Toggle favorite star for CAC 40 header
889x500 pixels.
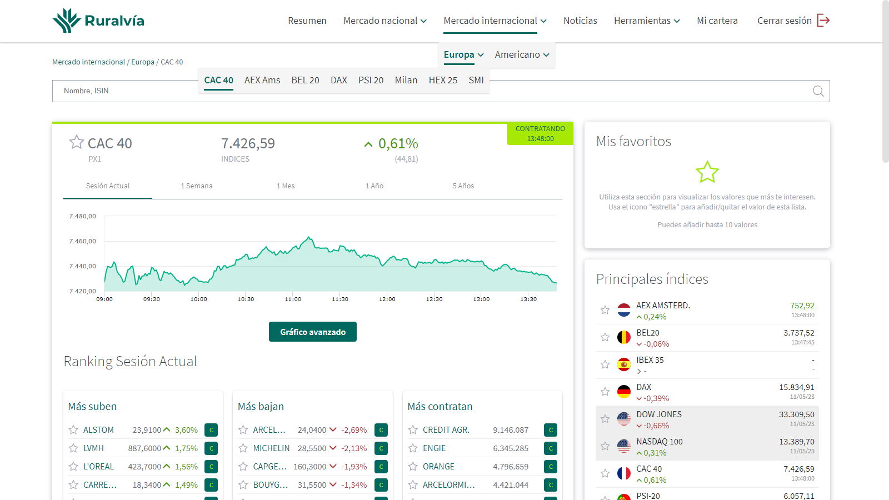pyautogui.click(x=76, y=142)
